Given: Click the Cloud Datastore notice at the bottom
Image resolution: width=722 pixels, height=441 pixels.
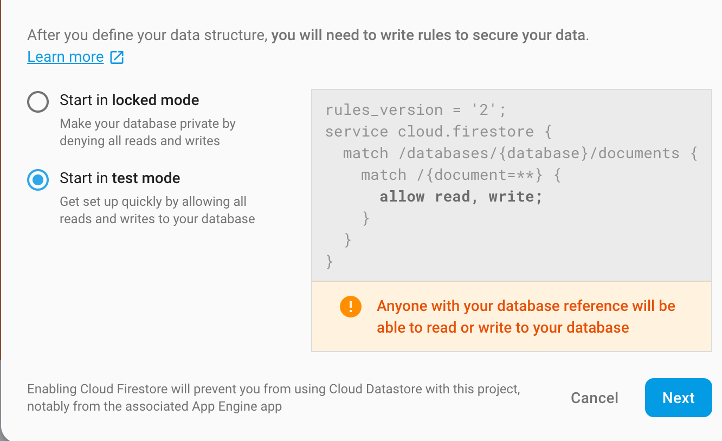Looking at the screenshot, I should coord(273,397).
